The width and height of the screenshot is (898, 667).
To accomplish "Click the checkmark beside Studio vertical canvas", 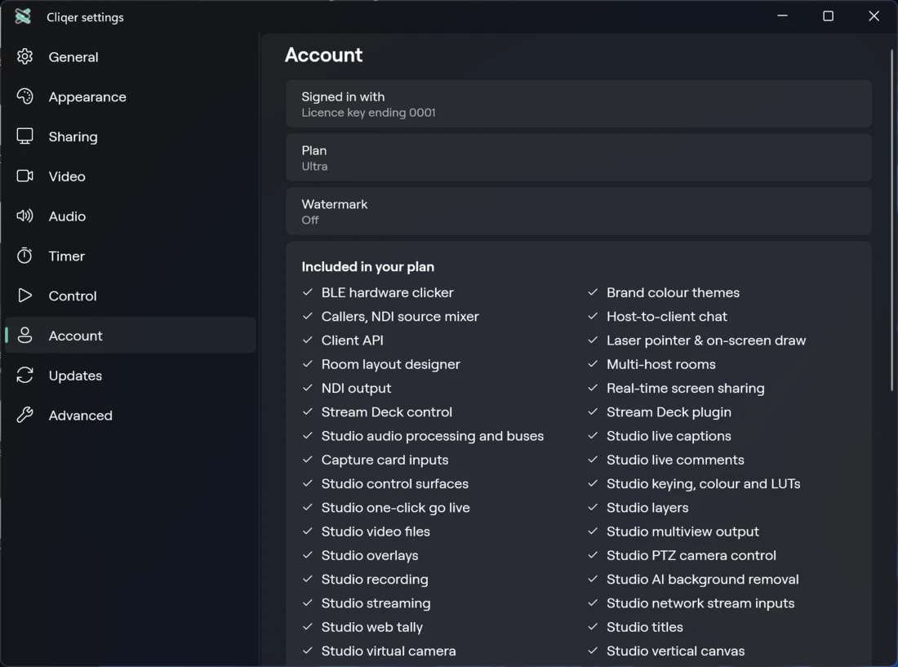I will [x=593, y=651].
